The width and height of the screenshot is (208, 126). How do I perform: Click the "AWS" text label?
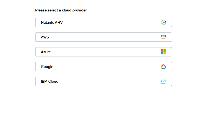coord(45,37)
